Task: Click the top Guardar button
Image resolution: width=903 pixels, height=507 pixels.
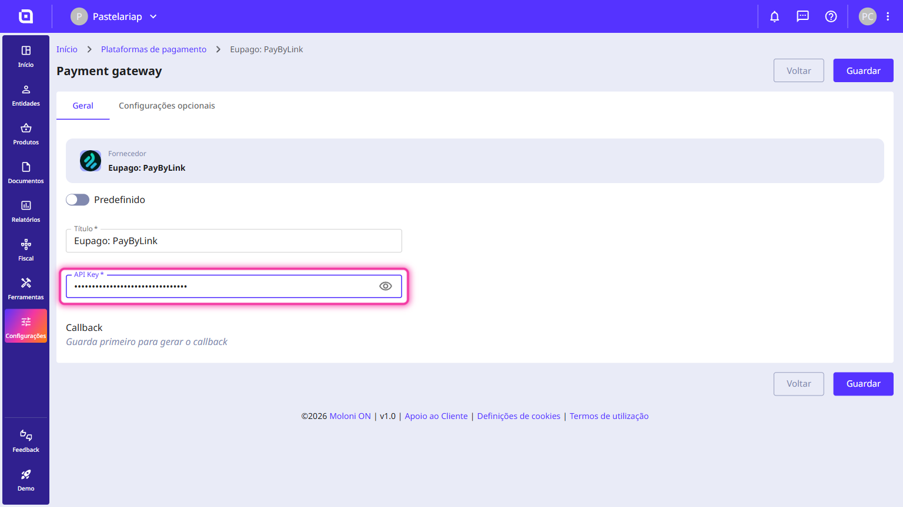Action: point(863,70)
